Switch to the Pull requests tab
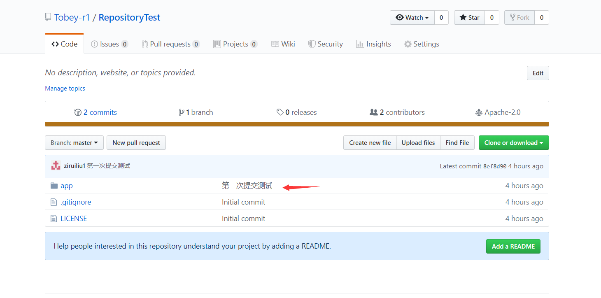This screenshot has width=601, height=298. coord(170,44)
